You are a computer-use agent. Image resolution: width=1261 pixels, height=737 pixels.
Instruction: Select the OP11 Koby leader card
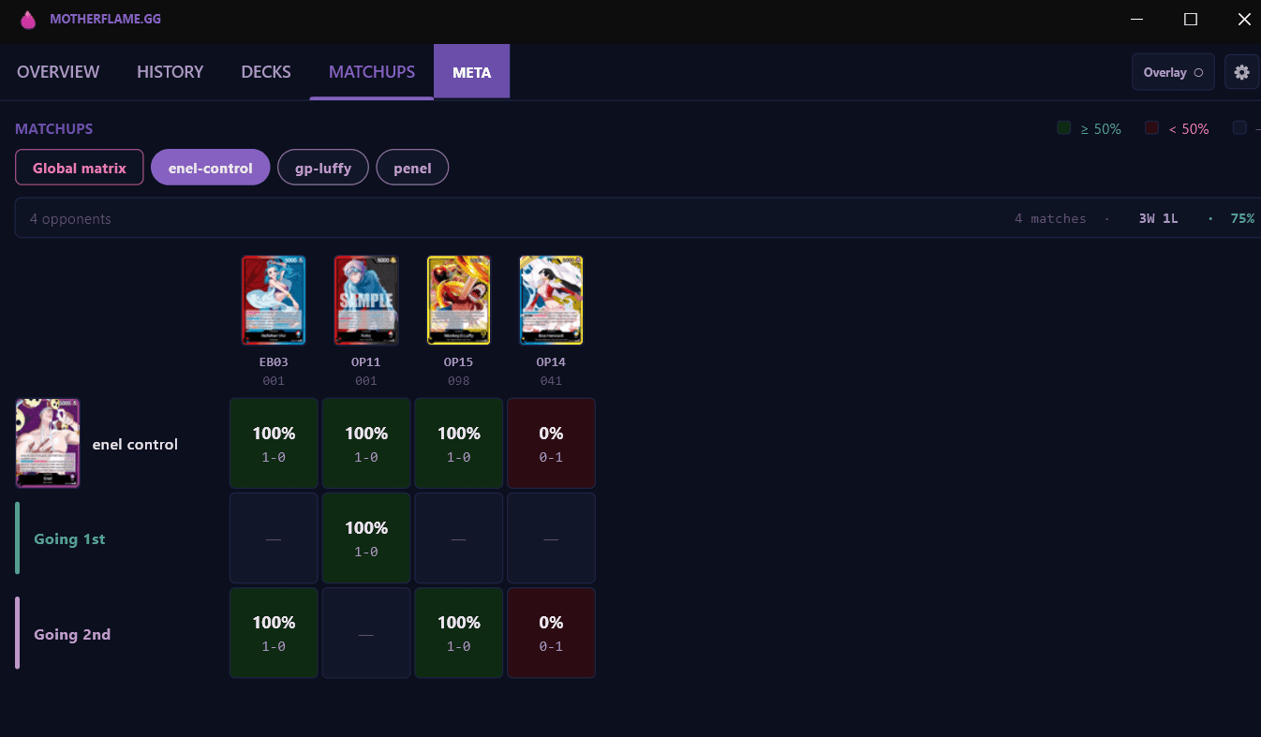(x=366, y=301)
